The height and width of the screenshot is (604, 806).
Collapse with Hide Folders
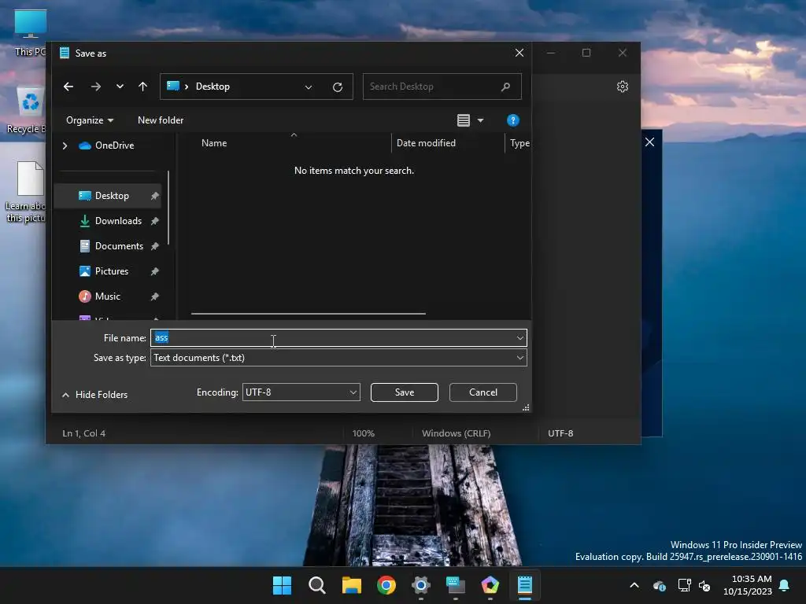click(94, 395)
